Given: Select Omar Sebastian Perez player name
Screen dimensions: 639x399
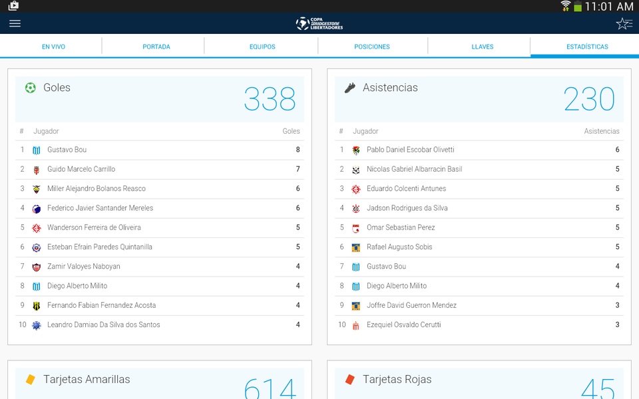Looking at the screenshot, I should (401, 227).
